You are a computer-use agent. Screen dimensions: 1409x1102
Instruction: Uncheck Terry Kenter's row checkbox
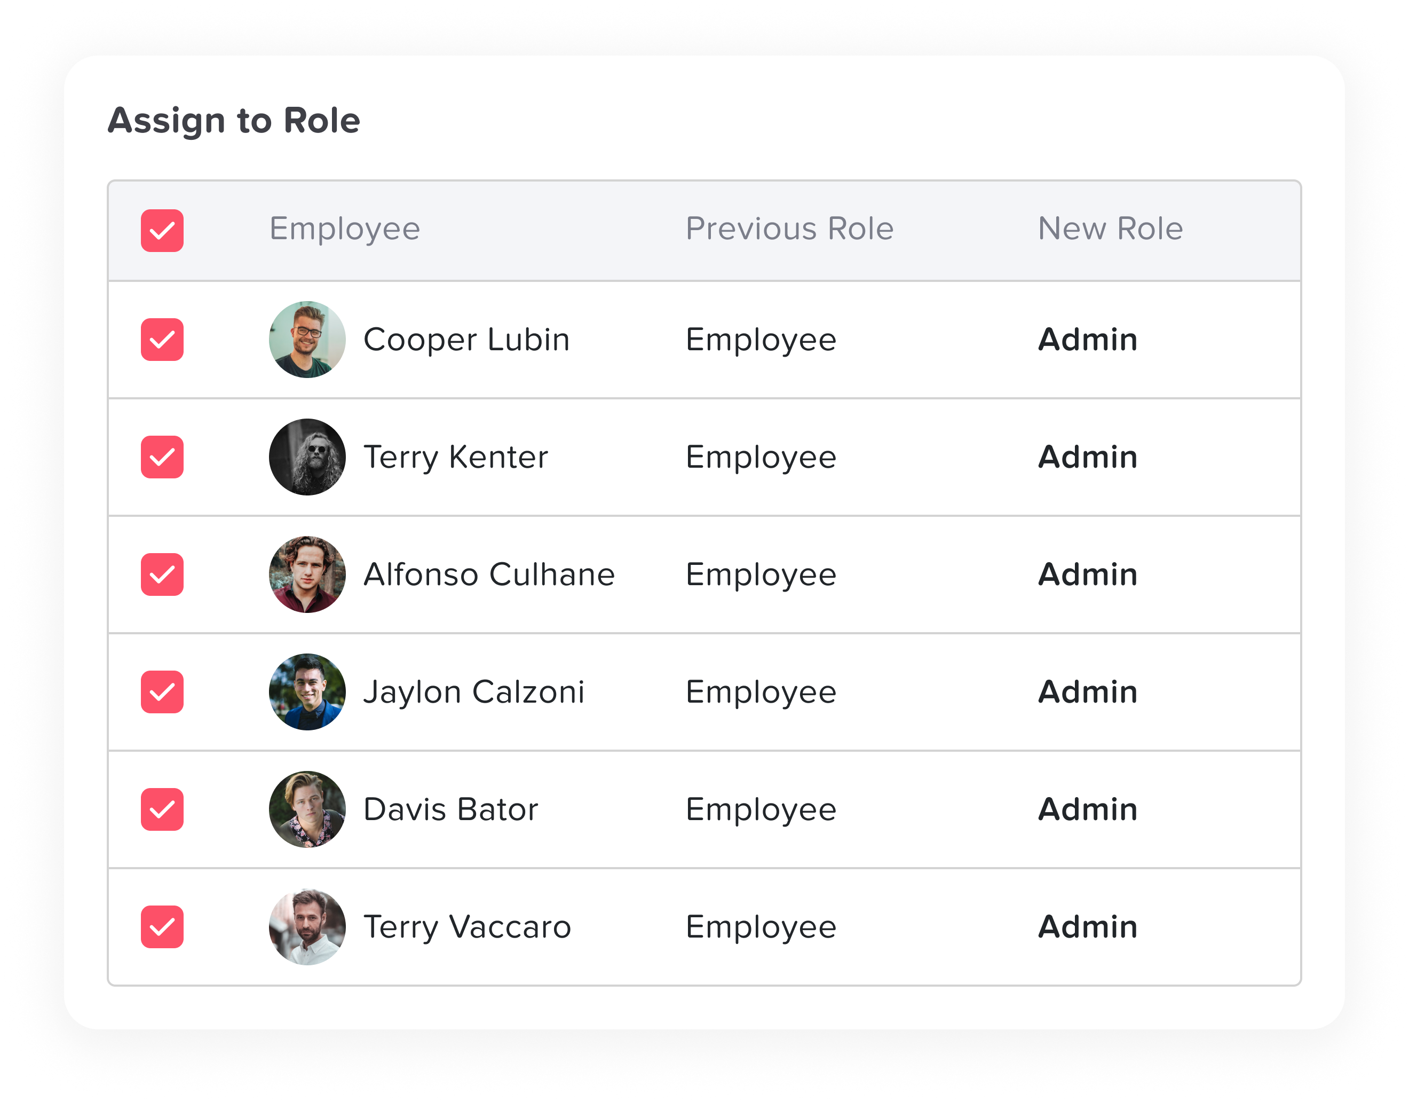click(162, 457)
